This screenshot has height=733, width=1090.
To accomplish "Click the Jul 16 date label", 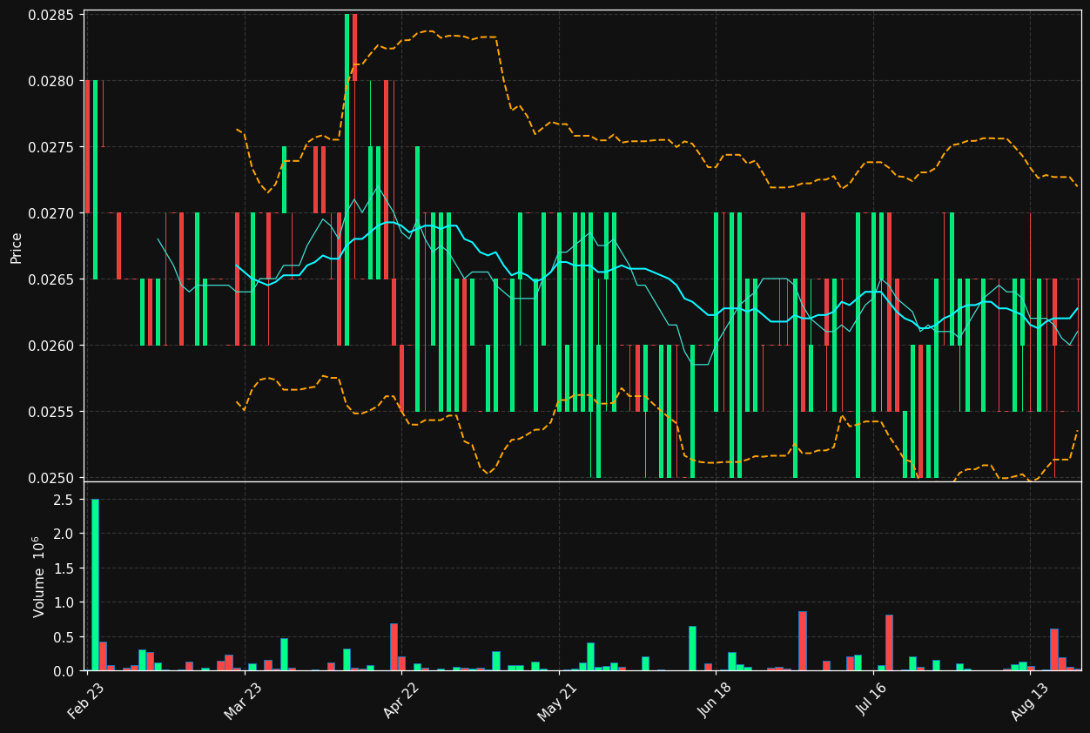I will click(x=873, y=700).
